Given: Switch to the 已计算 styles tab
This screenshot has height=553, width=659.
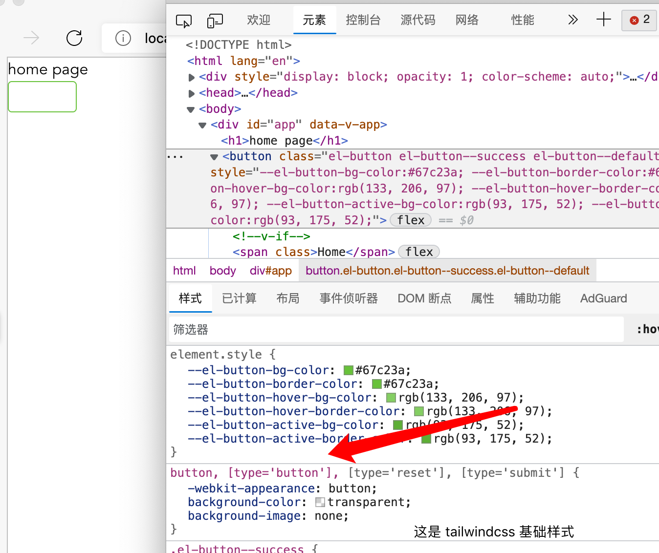Looking at the screenshot, I should click(239, 298).
